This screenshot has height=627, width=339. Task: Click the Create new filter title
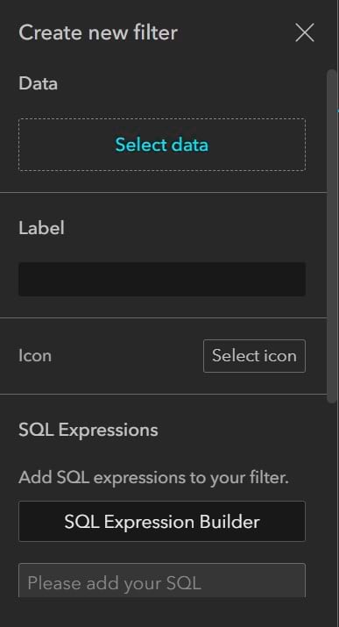tap(98, 32)
